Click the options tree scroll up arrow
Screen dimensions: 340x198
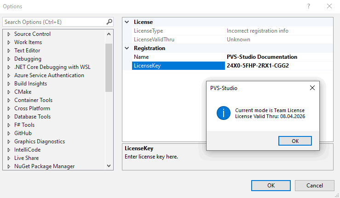pyautogui.click(x=109, y=34)
